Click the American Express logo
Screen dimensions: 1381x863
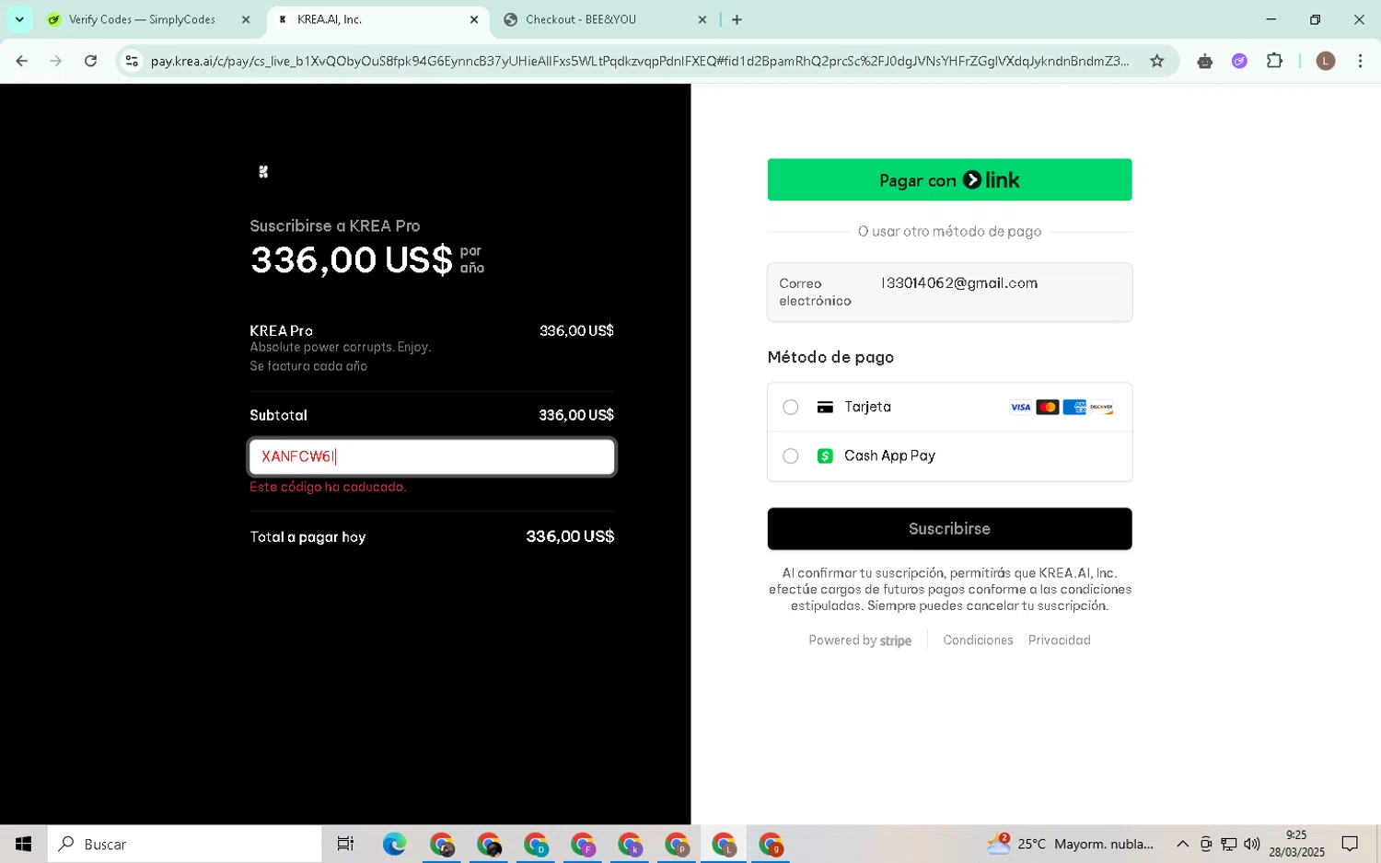[x=1074, y=407]
